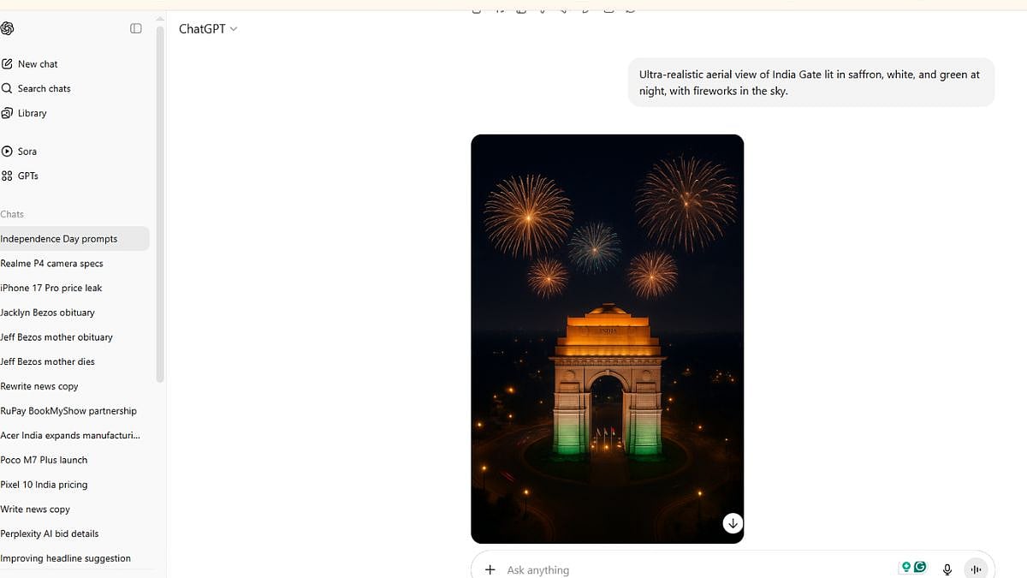Open the Pixel 10 India pricing chat
1027x578 pixels.
pyautogui.click(x=44, y=485)
